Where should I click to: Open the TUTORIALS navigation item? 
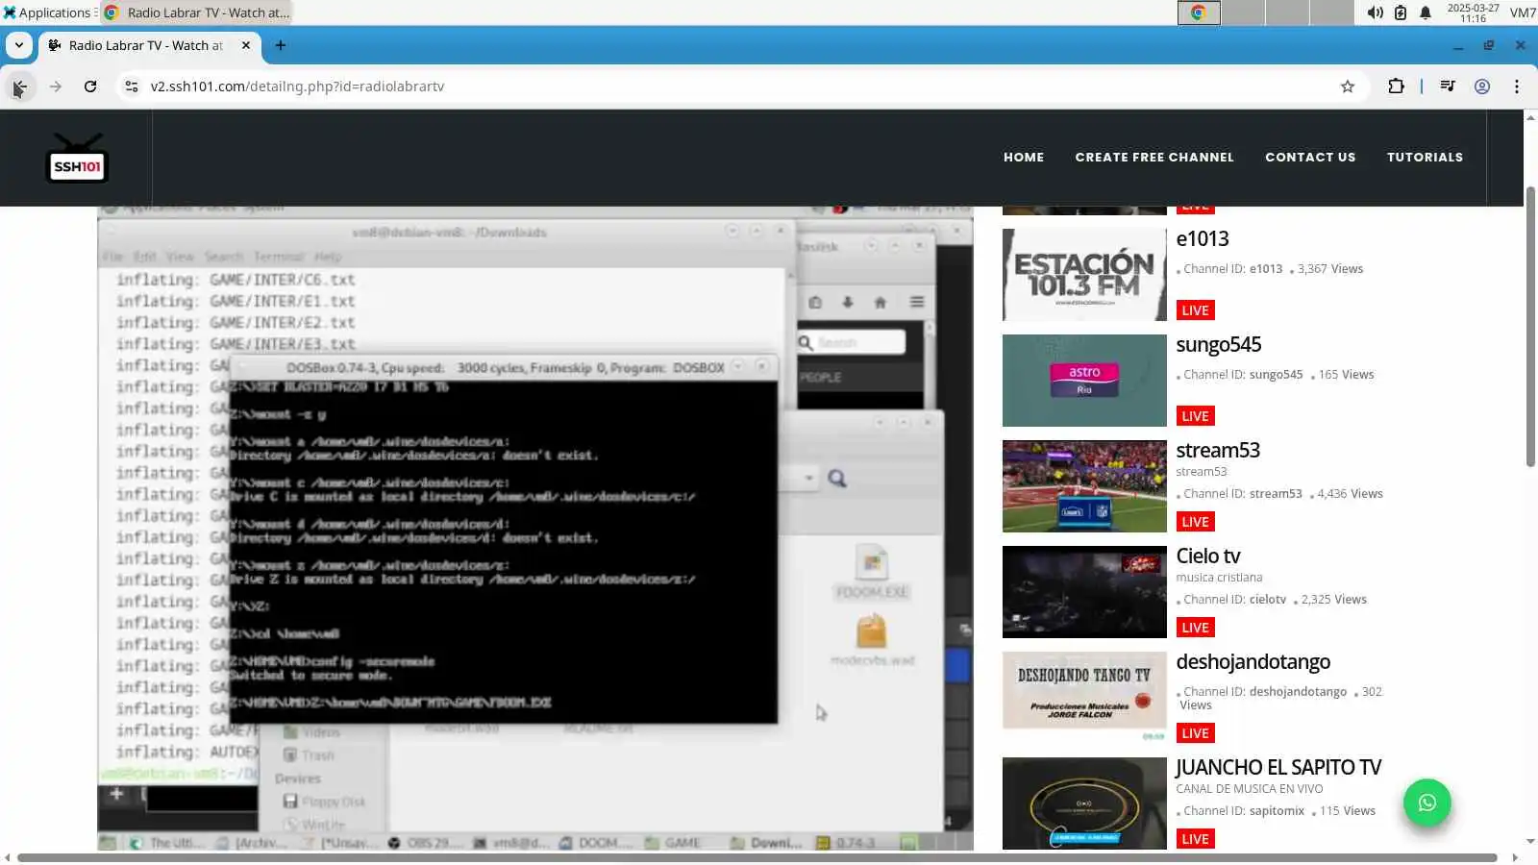(1425, 158)
